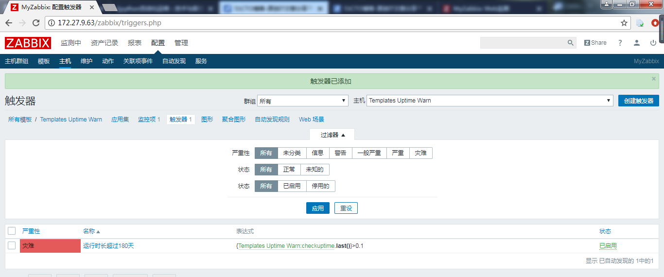Switch to 监控项 1 tab
The image size is (664, 277).
click(149, 120)
